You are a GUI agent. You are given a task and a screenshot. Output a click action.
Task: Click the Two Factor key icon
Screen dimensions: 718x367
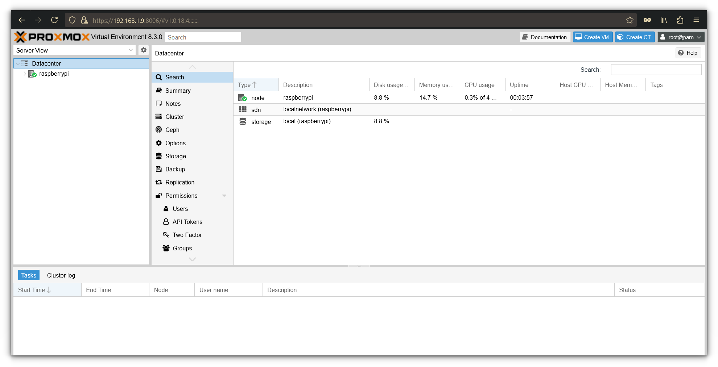[x=166, y=235]
